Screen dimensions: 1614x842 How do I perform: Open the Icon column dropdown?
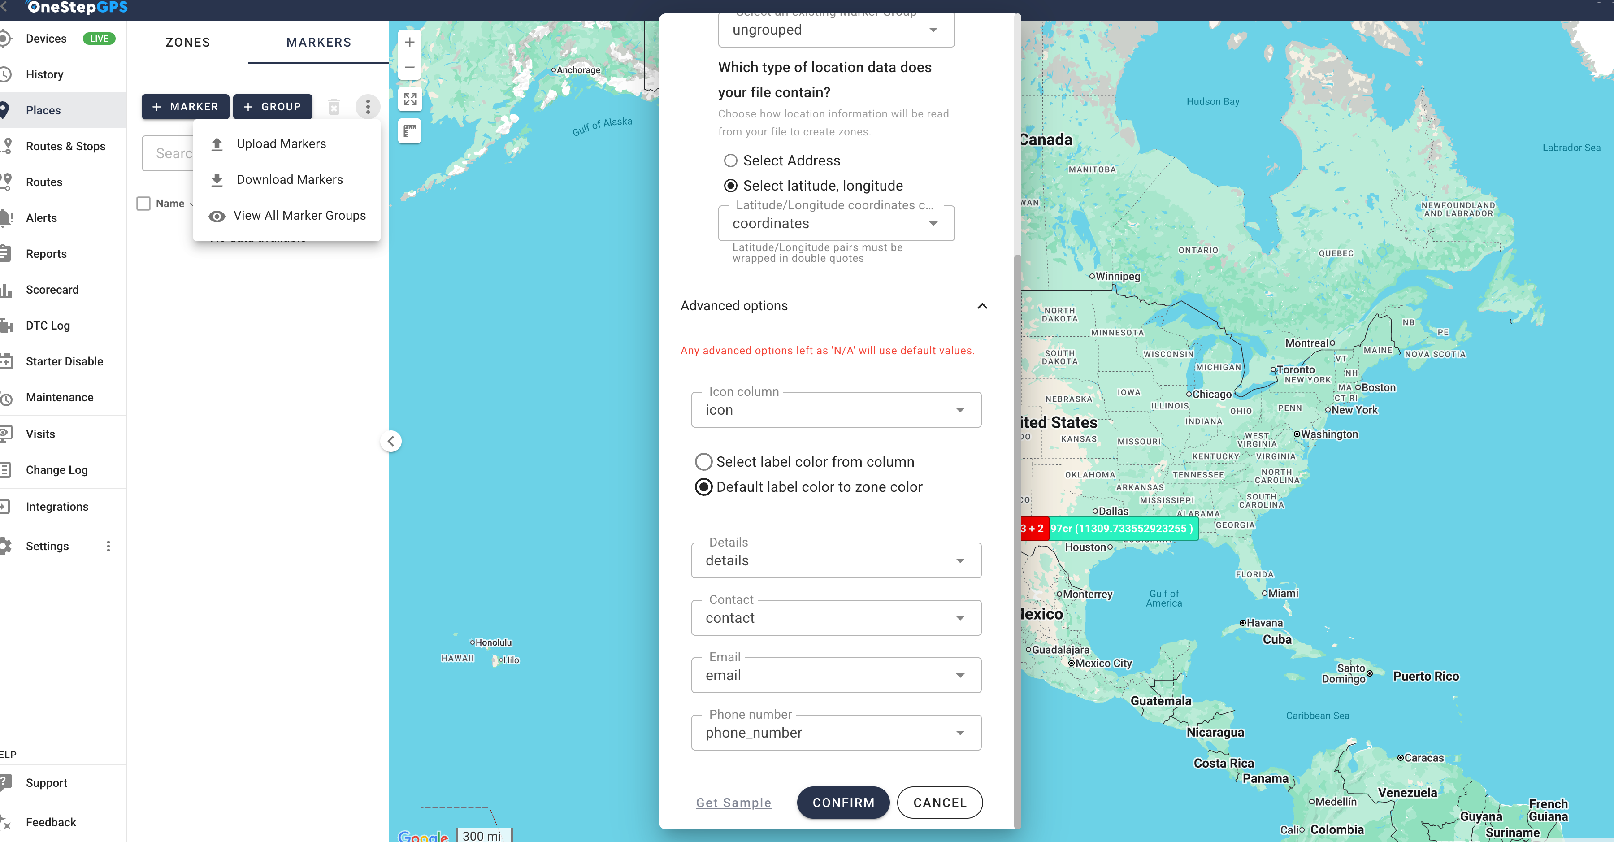835,410
